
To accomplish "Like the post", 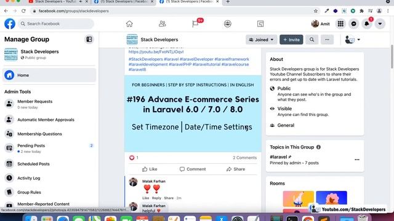I will coord(150,169).
